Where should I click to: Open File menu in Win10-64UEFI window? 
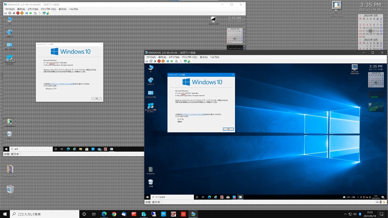(10, 9)
